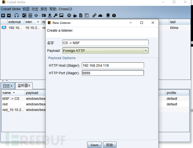Switch to the 日志X tab
This screenshot has width=193, height=148.
[x=8, y=86]
